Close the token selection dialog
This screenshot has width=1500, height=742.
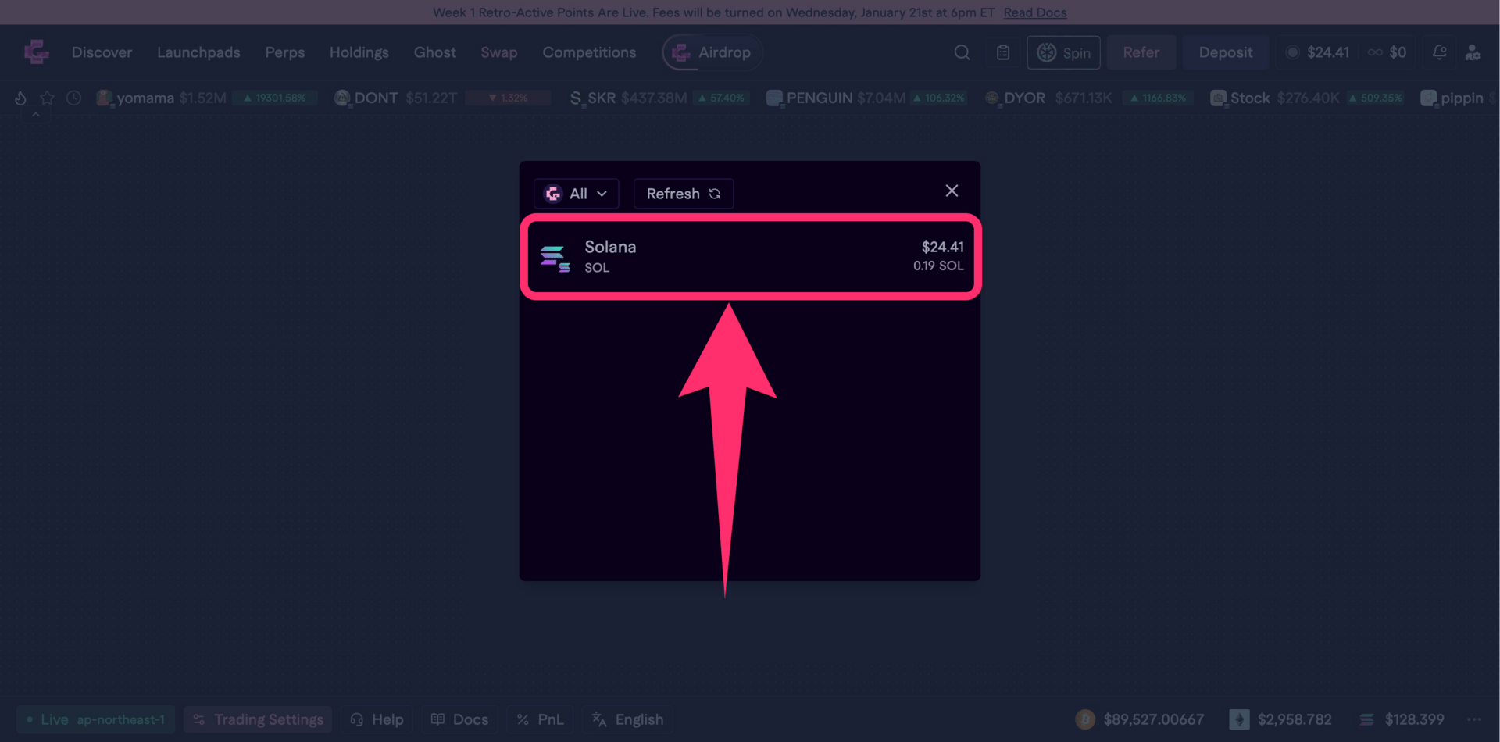click(952, 191)
